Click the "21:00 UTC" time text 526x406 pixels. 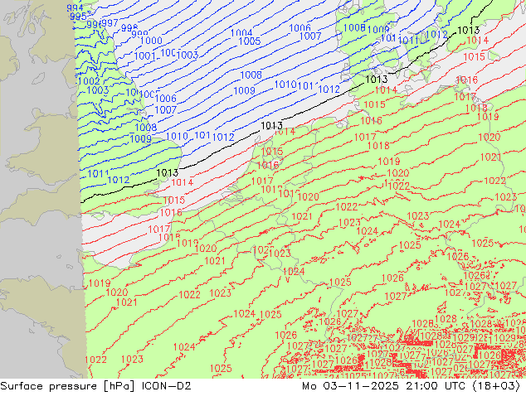pyautogui.click(x=436, y=386)
